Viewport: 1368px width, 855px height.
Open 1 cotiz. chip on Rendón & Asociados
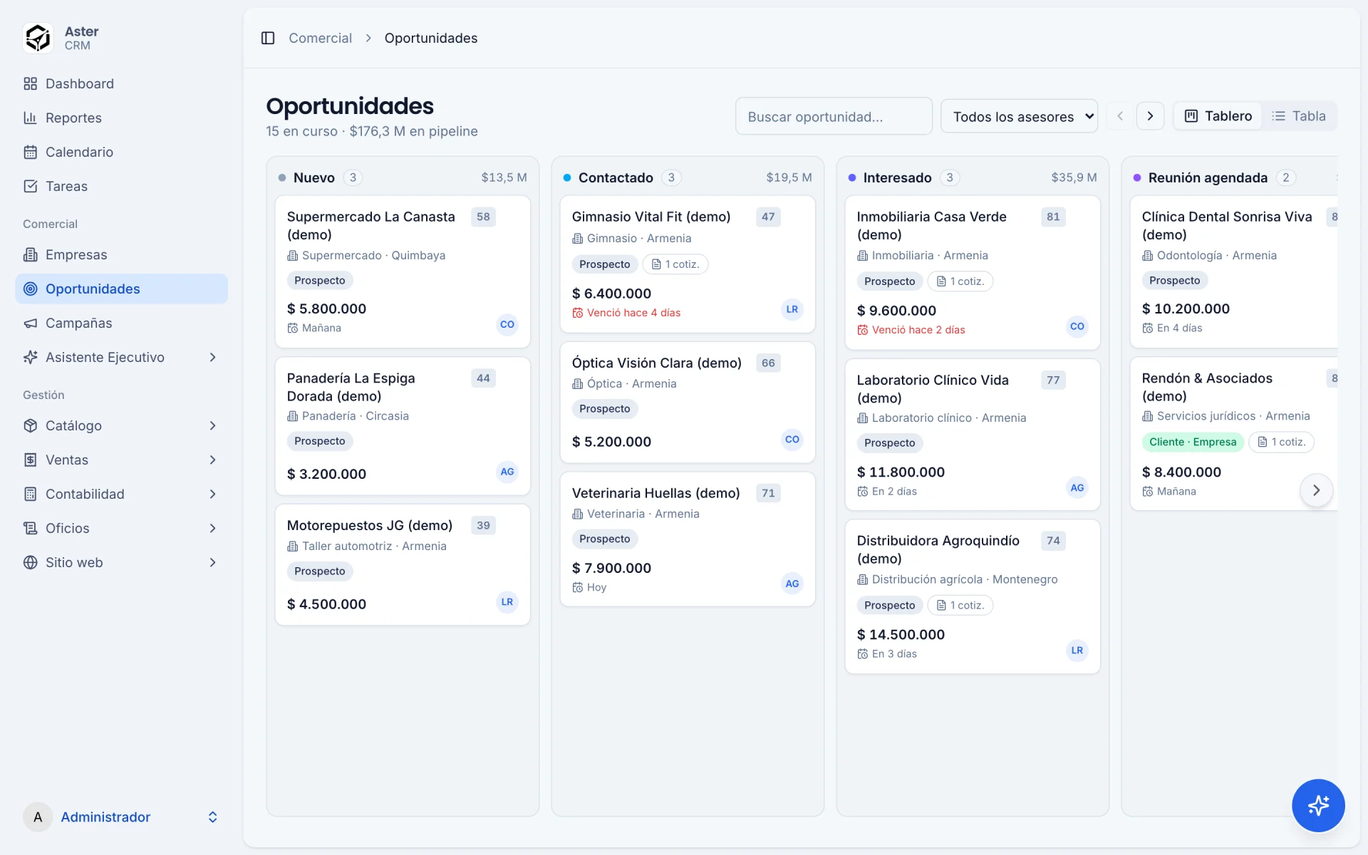click(1281, 442)
